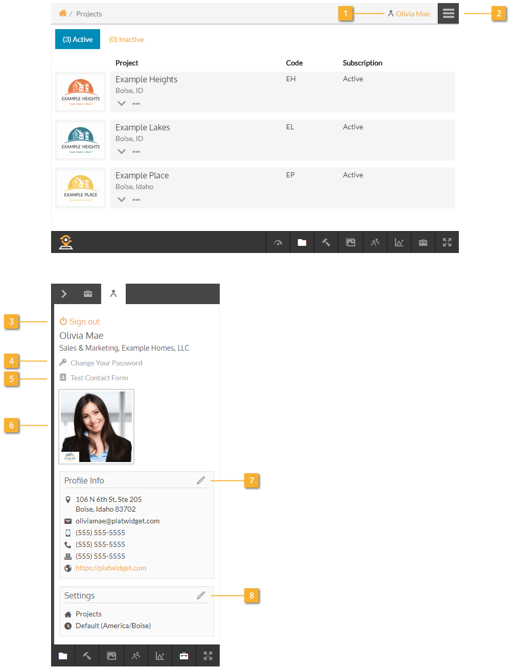Open the https://platwidget.com website link

pos(111,568)
